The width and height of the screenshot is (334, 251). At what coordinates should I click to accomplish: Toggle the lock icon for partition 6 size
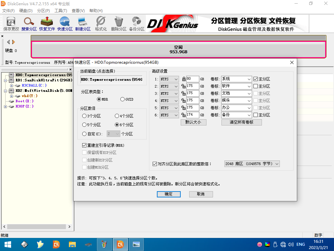(x=183, y=115)
